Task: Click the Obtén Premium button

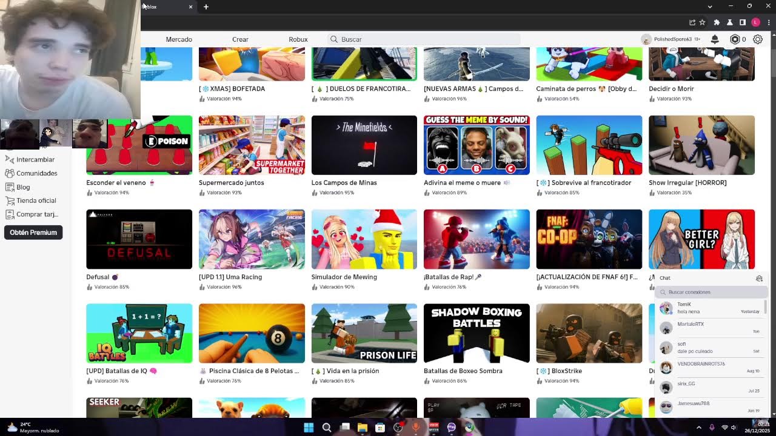Action: coord(33,233)
